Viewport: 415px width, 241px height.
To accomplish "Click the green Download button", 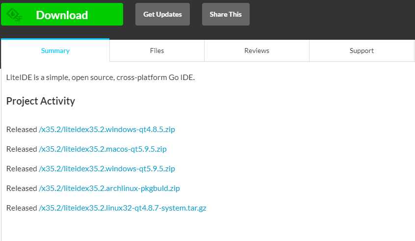I will 62,14.
